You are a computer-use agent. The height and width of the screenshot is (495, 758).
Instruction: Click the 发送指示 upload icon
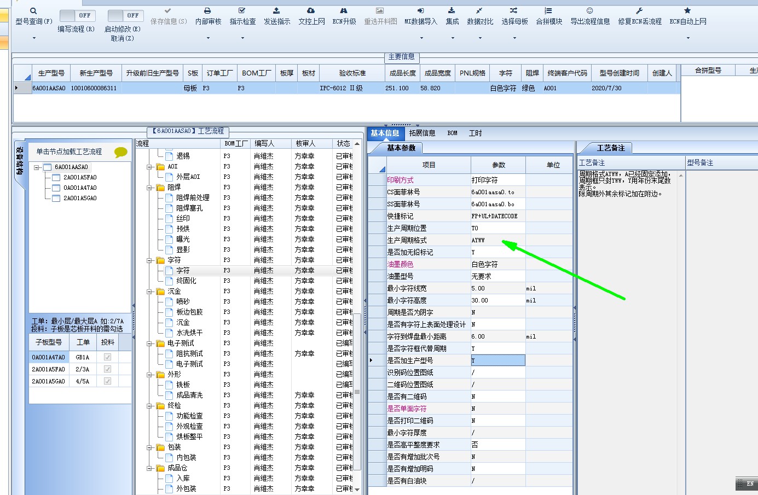tap(276, 10)
